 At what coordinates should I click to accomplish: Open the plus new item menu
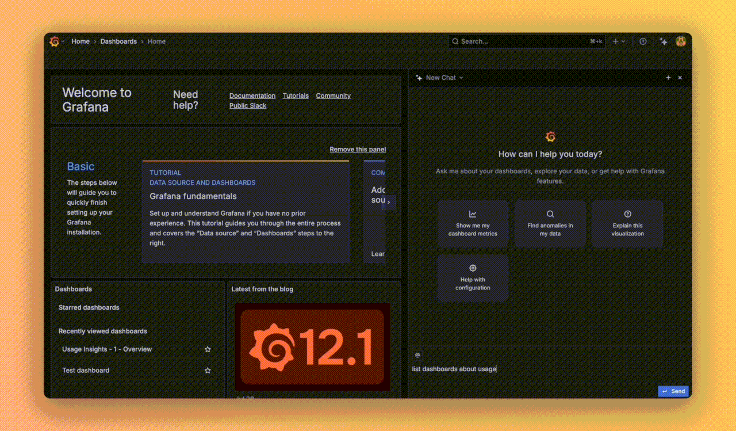coord(619,41)
